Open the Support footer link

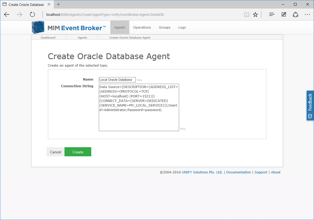click(x=261, y=172)
